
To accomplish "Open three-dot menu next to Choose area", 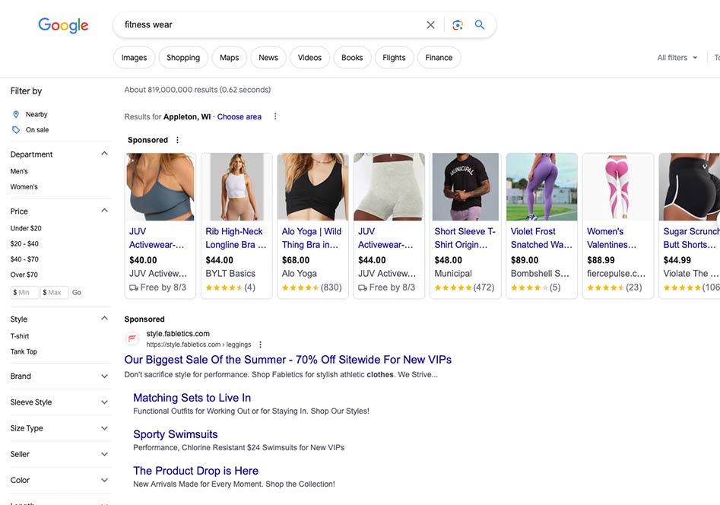I will pyautogui.click(x=275, y=116).
